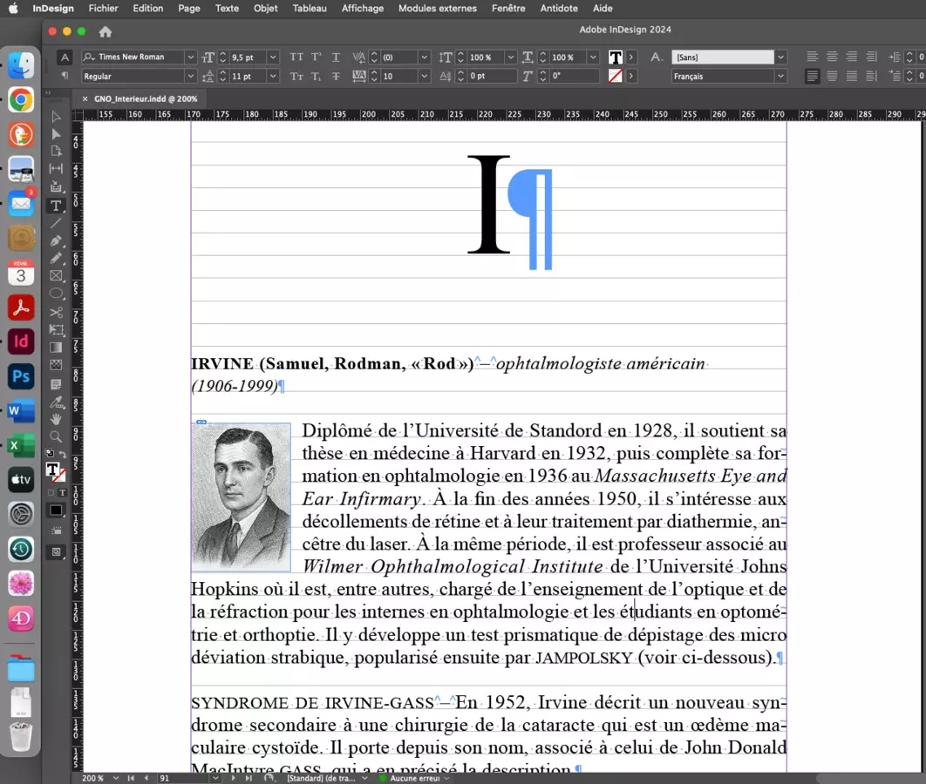The width and height of the screenshot is (926, 784).
Task: Open the Times New Roman font dropdown
Action: point(190,57)
